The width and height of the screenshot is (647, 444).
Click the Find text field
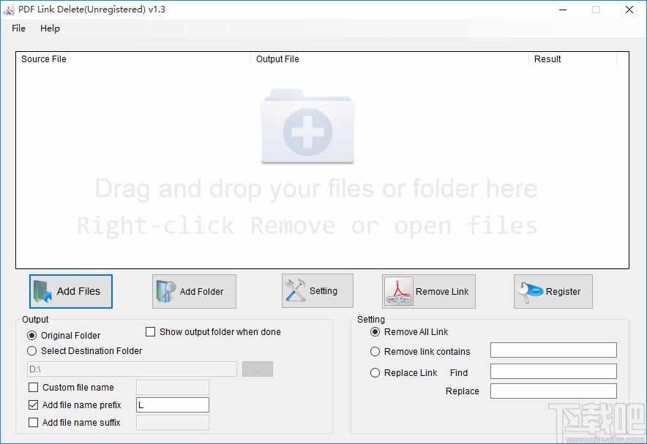click(x=553, y=371)
